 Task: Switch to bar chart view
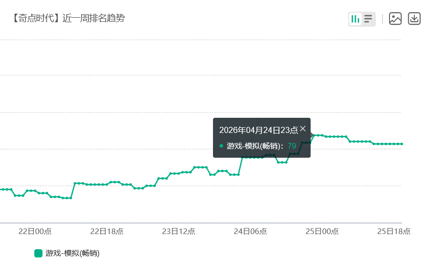[355, 19]
